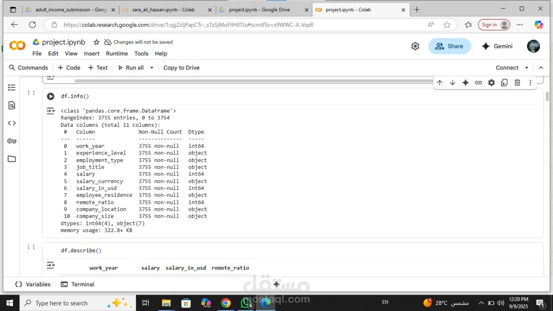This screenshot has height=311, width=553.
Task: Open File Explorer from taskbar
Action: click(166, 303)
